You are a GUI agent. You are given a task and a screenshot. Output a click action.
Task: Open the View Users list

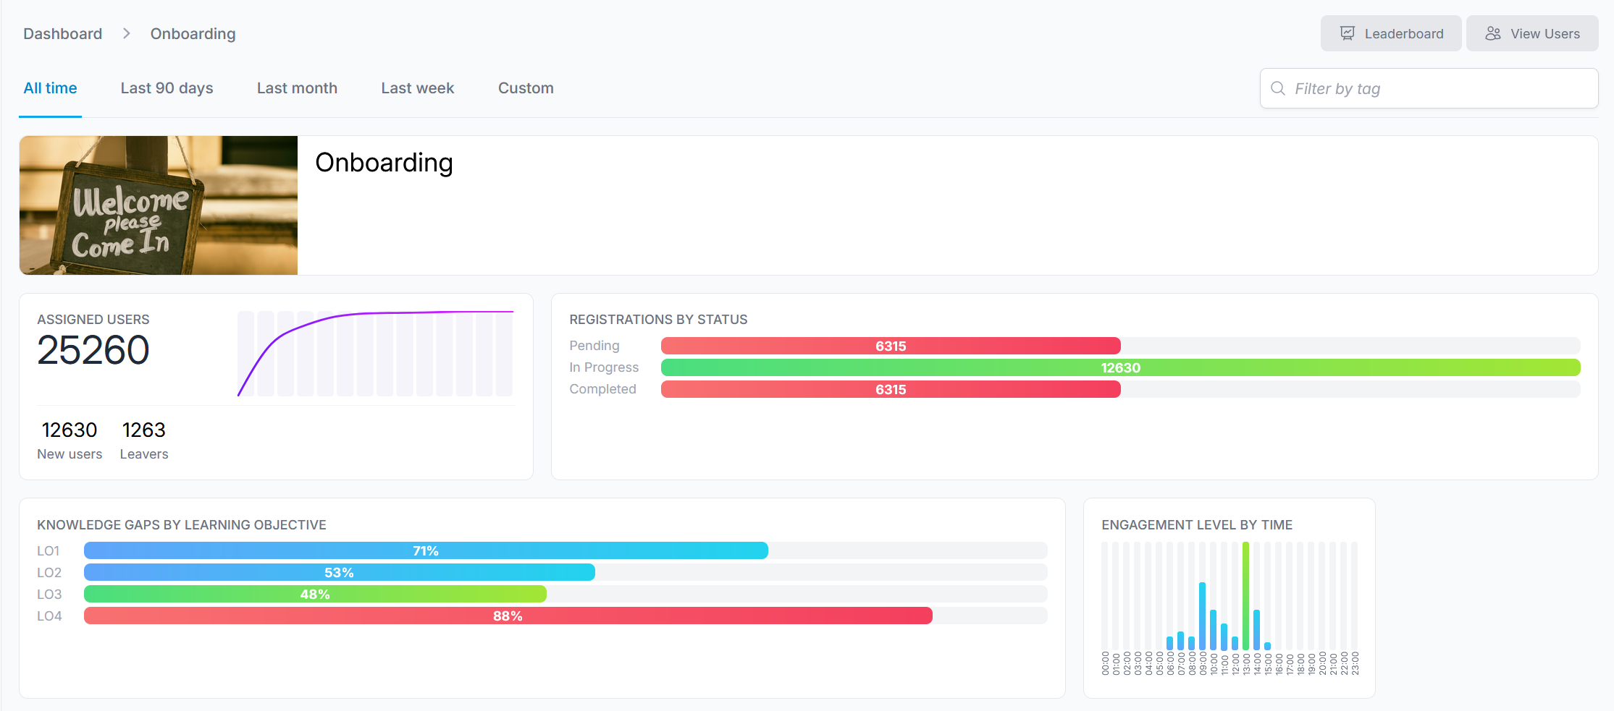tap(1531, 33)
